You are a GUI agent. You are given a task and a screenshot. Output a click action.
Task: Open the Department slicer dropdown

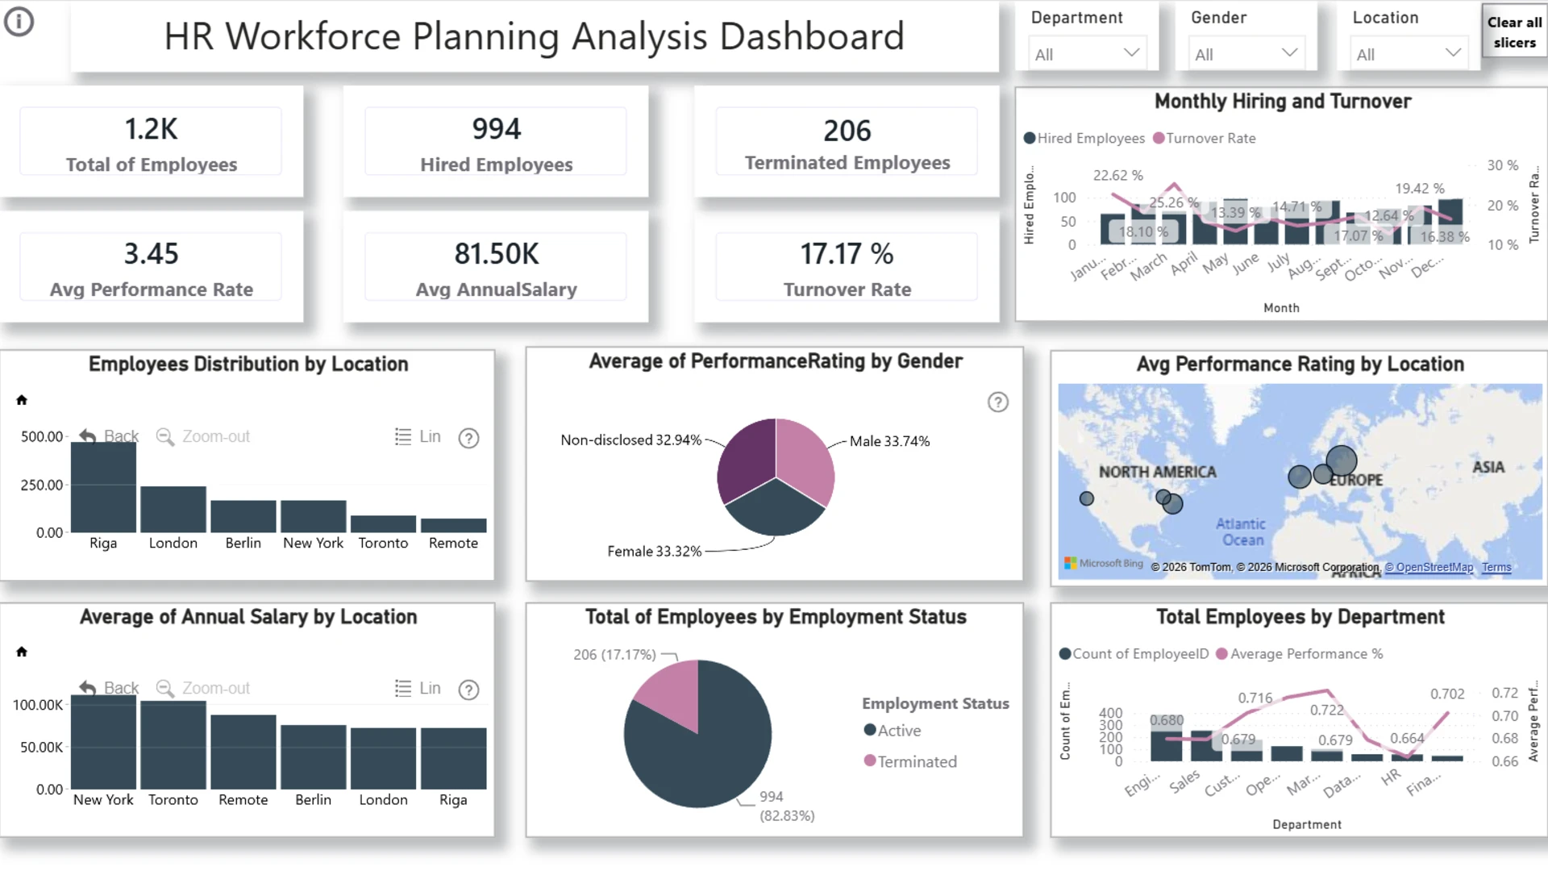(1087, 54)
